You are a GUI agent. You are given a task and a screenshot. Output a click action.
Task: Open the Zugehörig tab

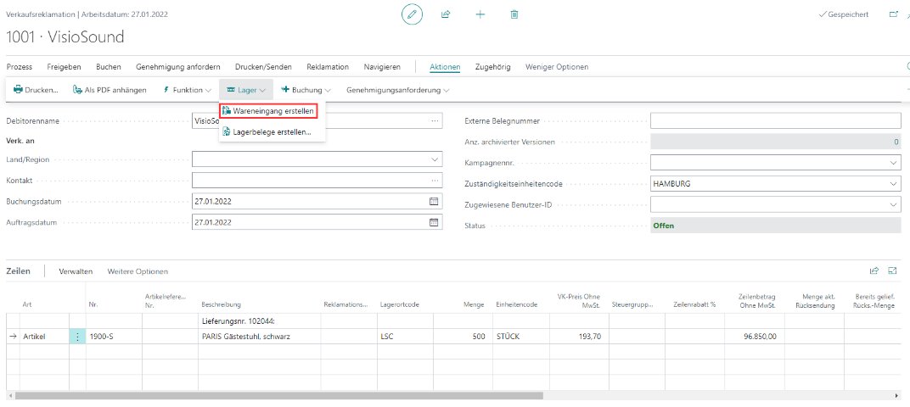492,67
